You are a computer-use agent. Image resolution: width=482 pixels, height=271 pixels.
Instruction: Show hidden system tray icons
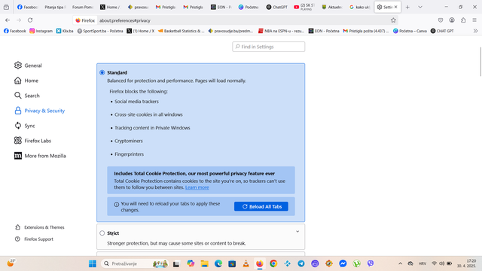[x=400, y=263]
